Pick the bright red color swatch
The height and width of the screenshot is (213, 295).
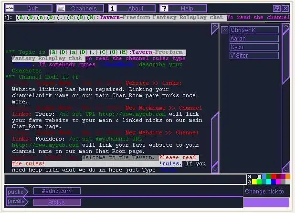(274, 176)
